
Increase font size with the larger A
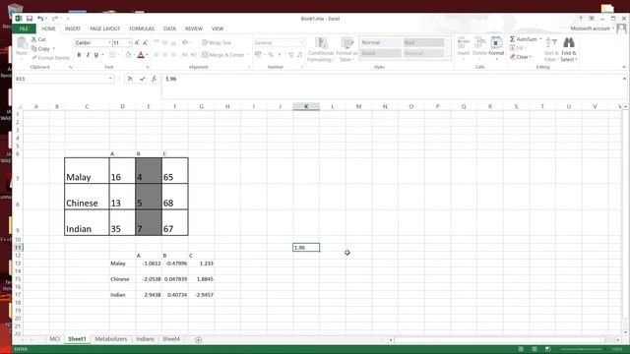click(x=137, y=42)
